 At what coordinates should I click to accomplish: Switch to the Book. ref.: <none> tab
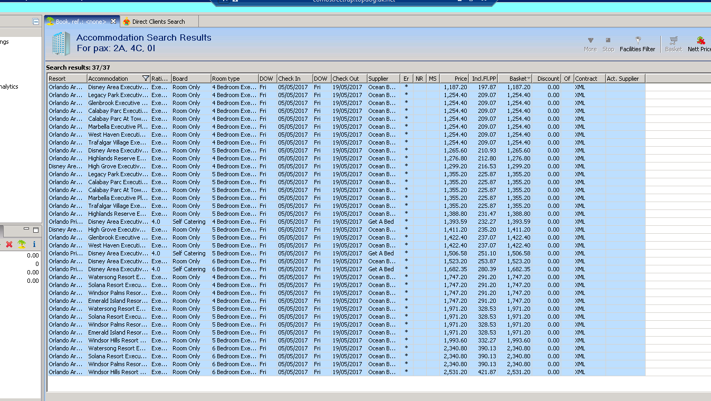click(81, 22)
